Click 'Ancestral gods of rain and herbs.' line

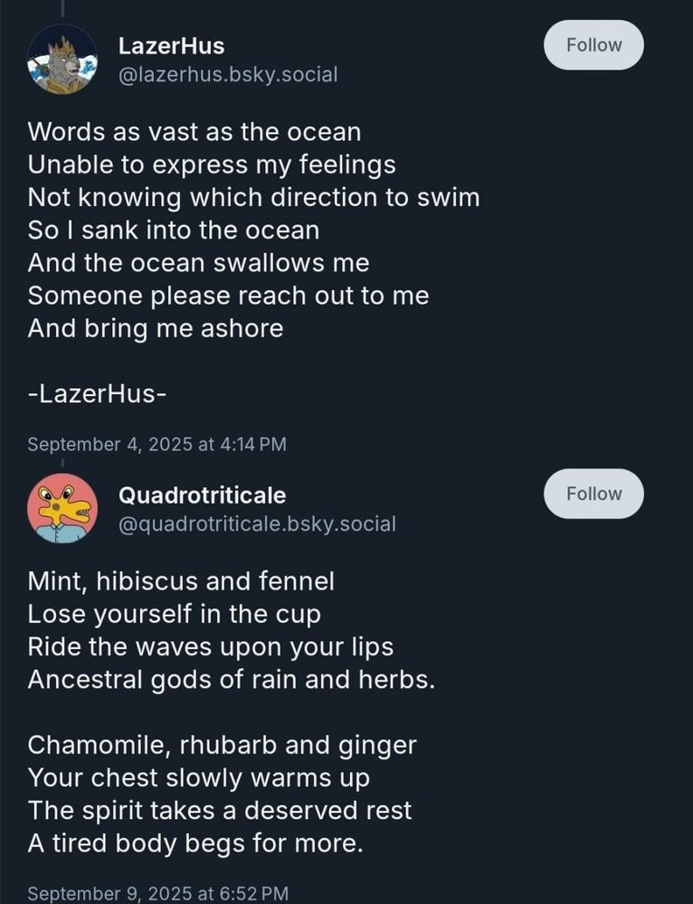click(x=232, y=680)
